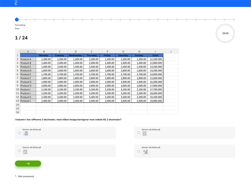Click the logo icon in the blue header bar
The image size is (251, 187).
16,3
